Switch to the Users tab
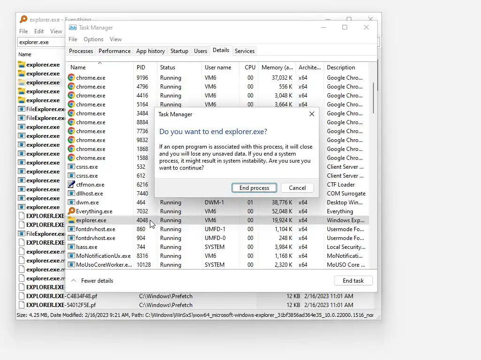This screenshot has width=481, height=360. tap(200, 51)
